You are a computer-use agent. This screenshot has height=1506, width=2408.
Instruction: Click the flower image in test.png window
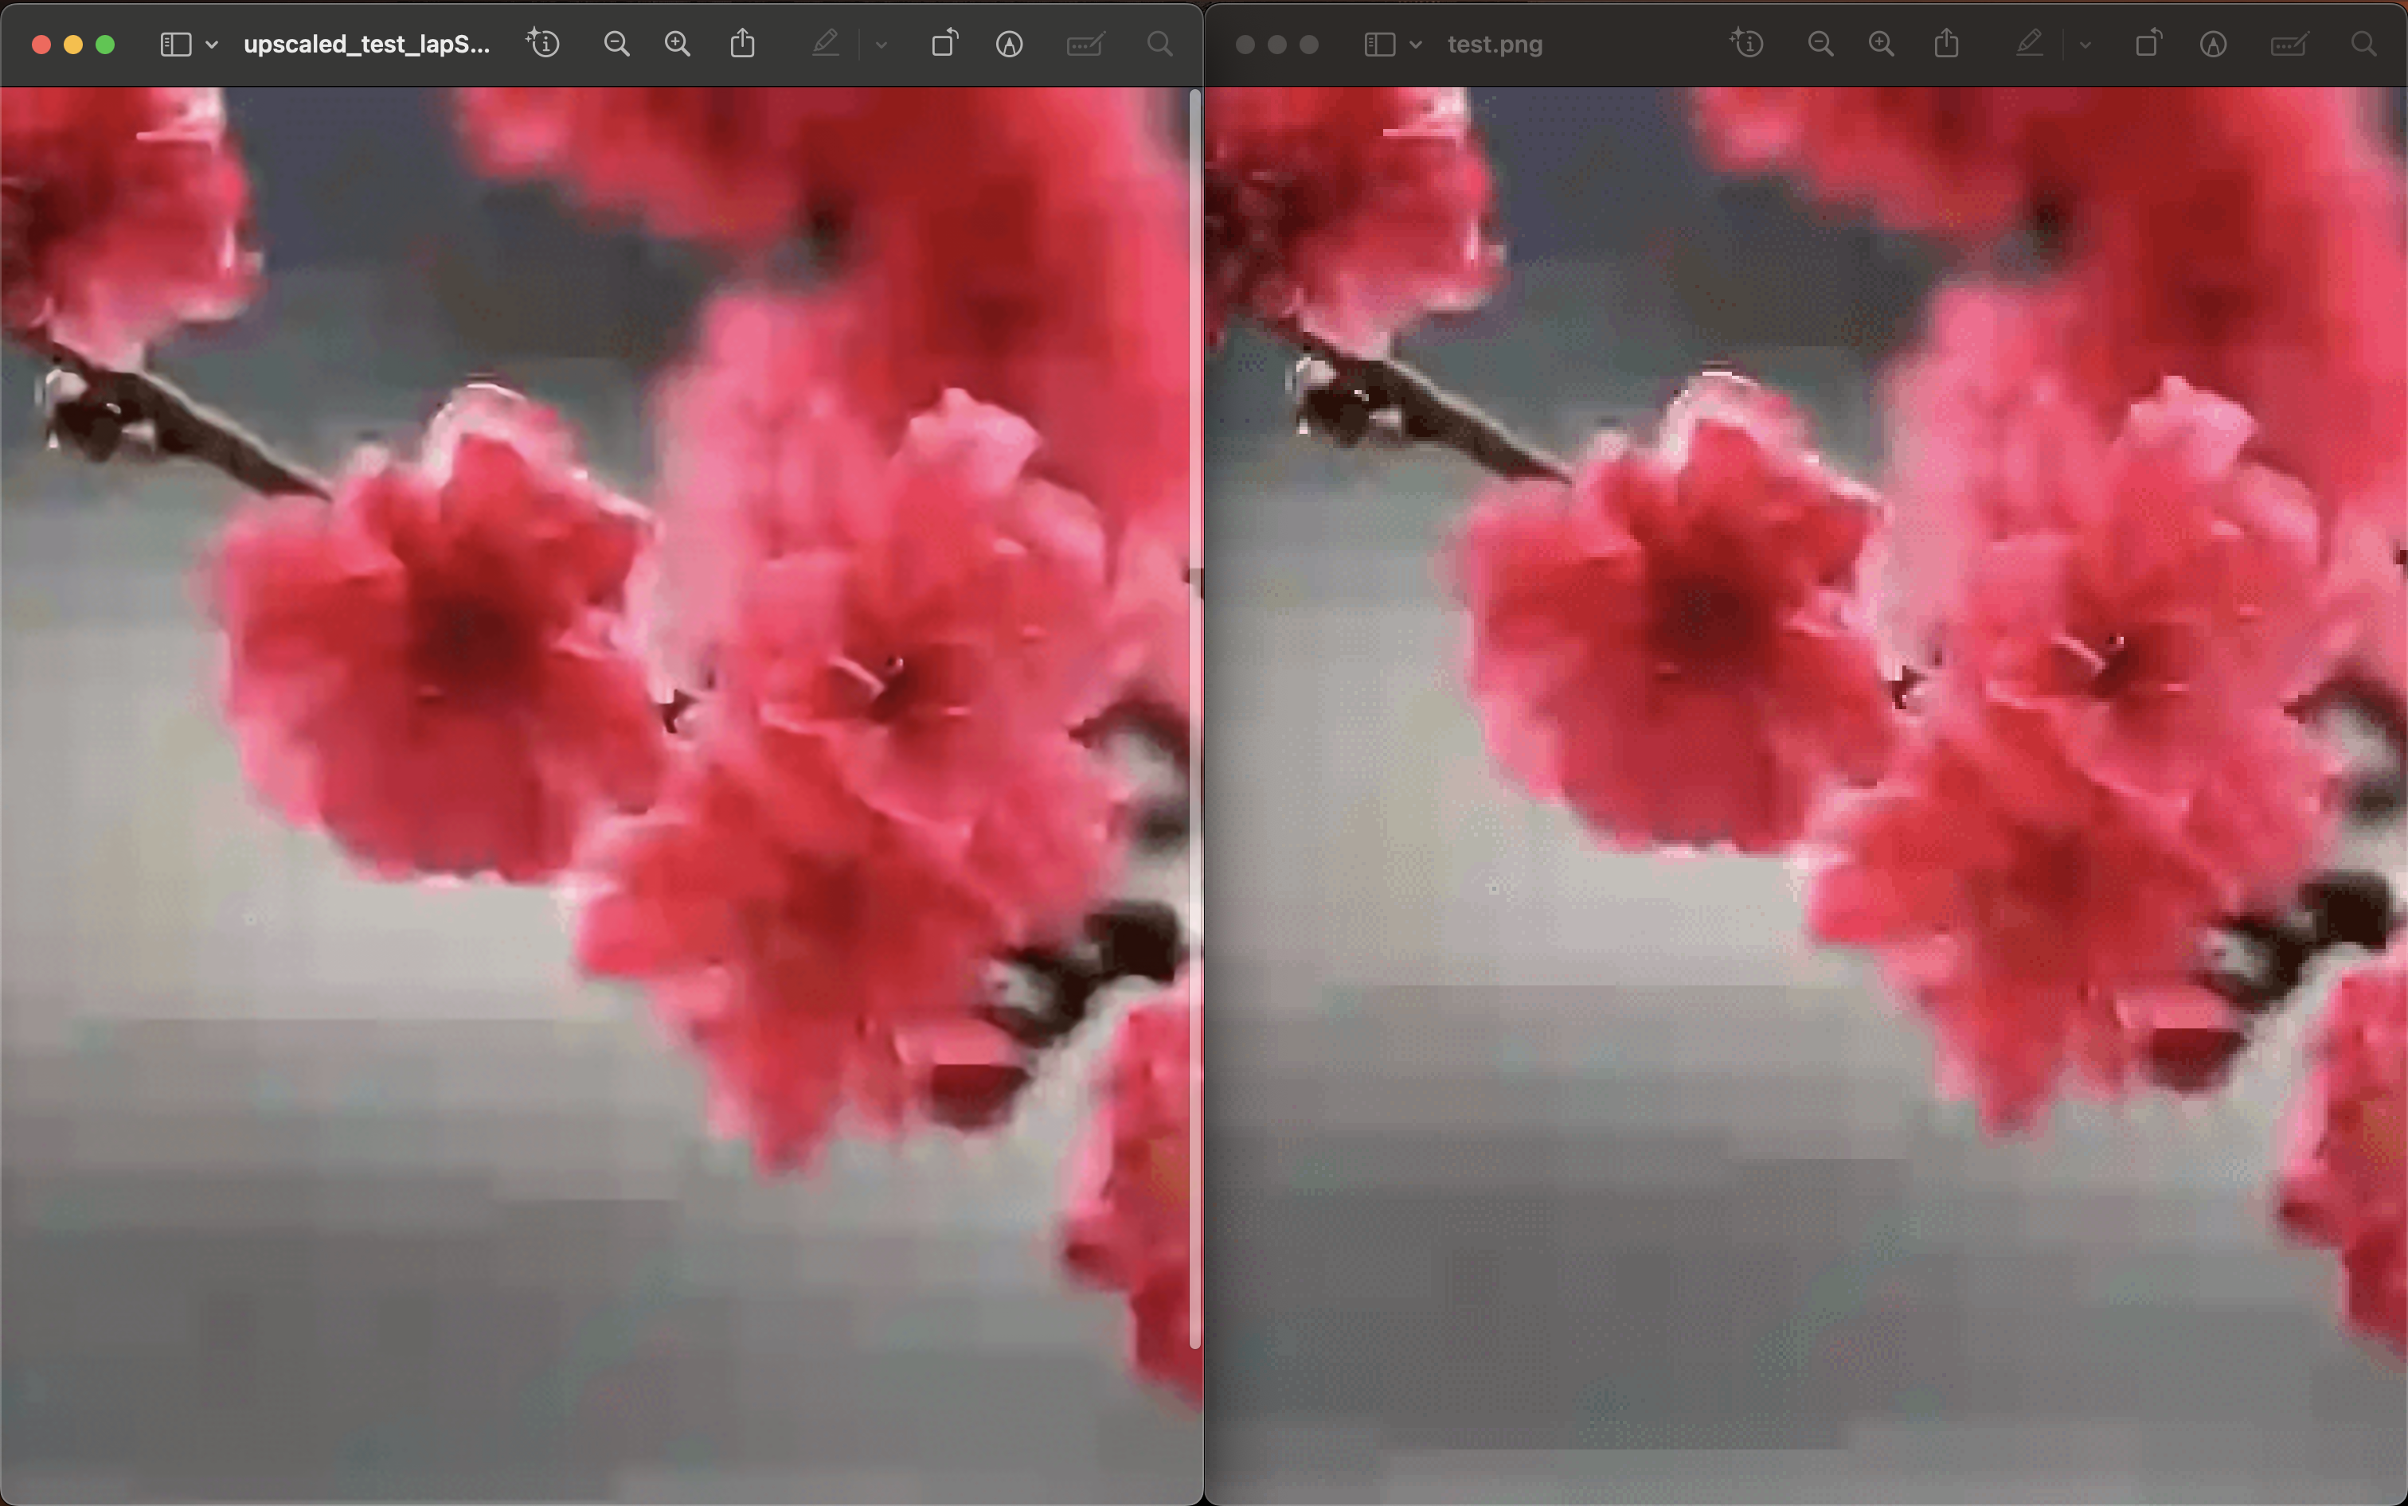coord(1806,796)
